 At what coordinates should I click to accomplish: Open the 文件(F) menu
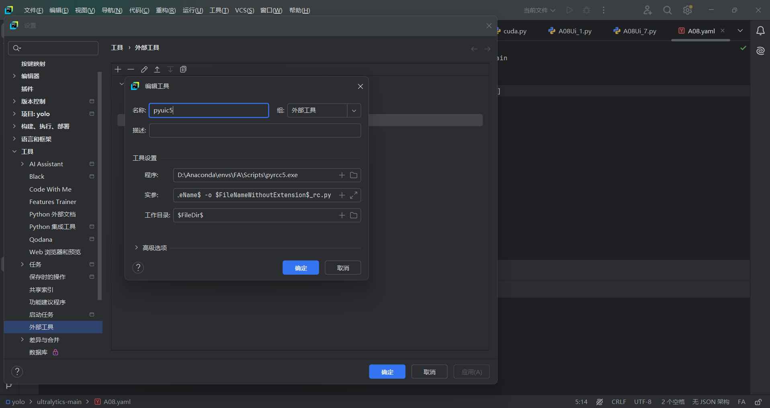point(33,10)
